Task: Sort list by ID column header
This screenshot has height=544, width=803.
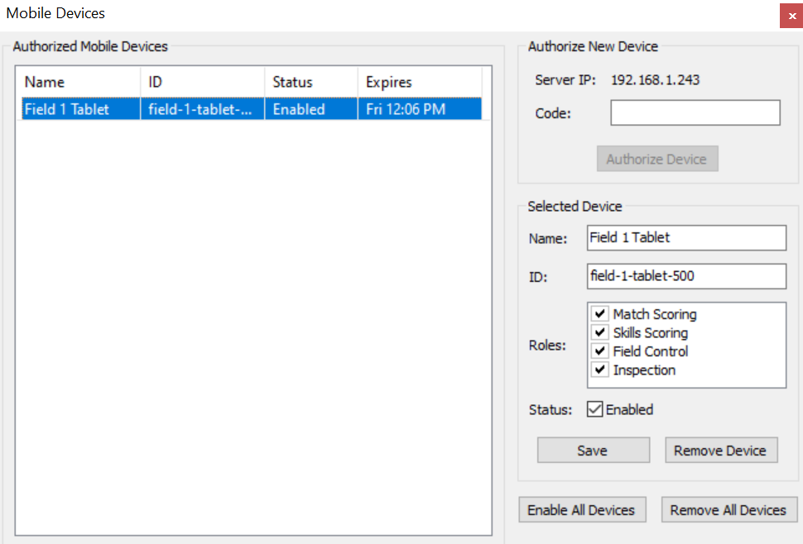Action: 202,82
